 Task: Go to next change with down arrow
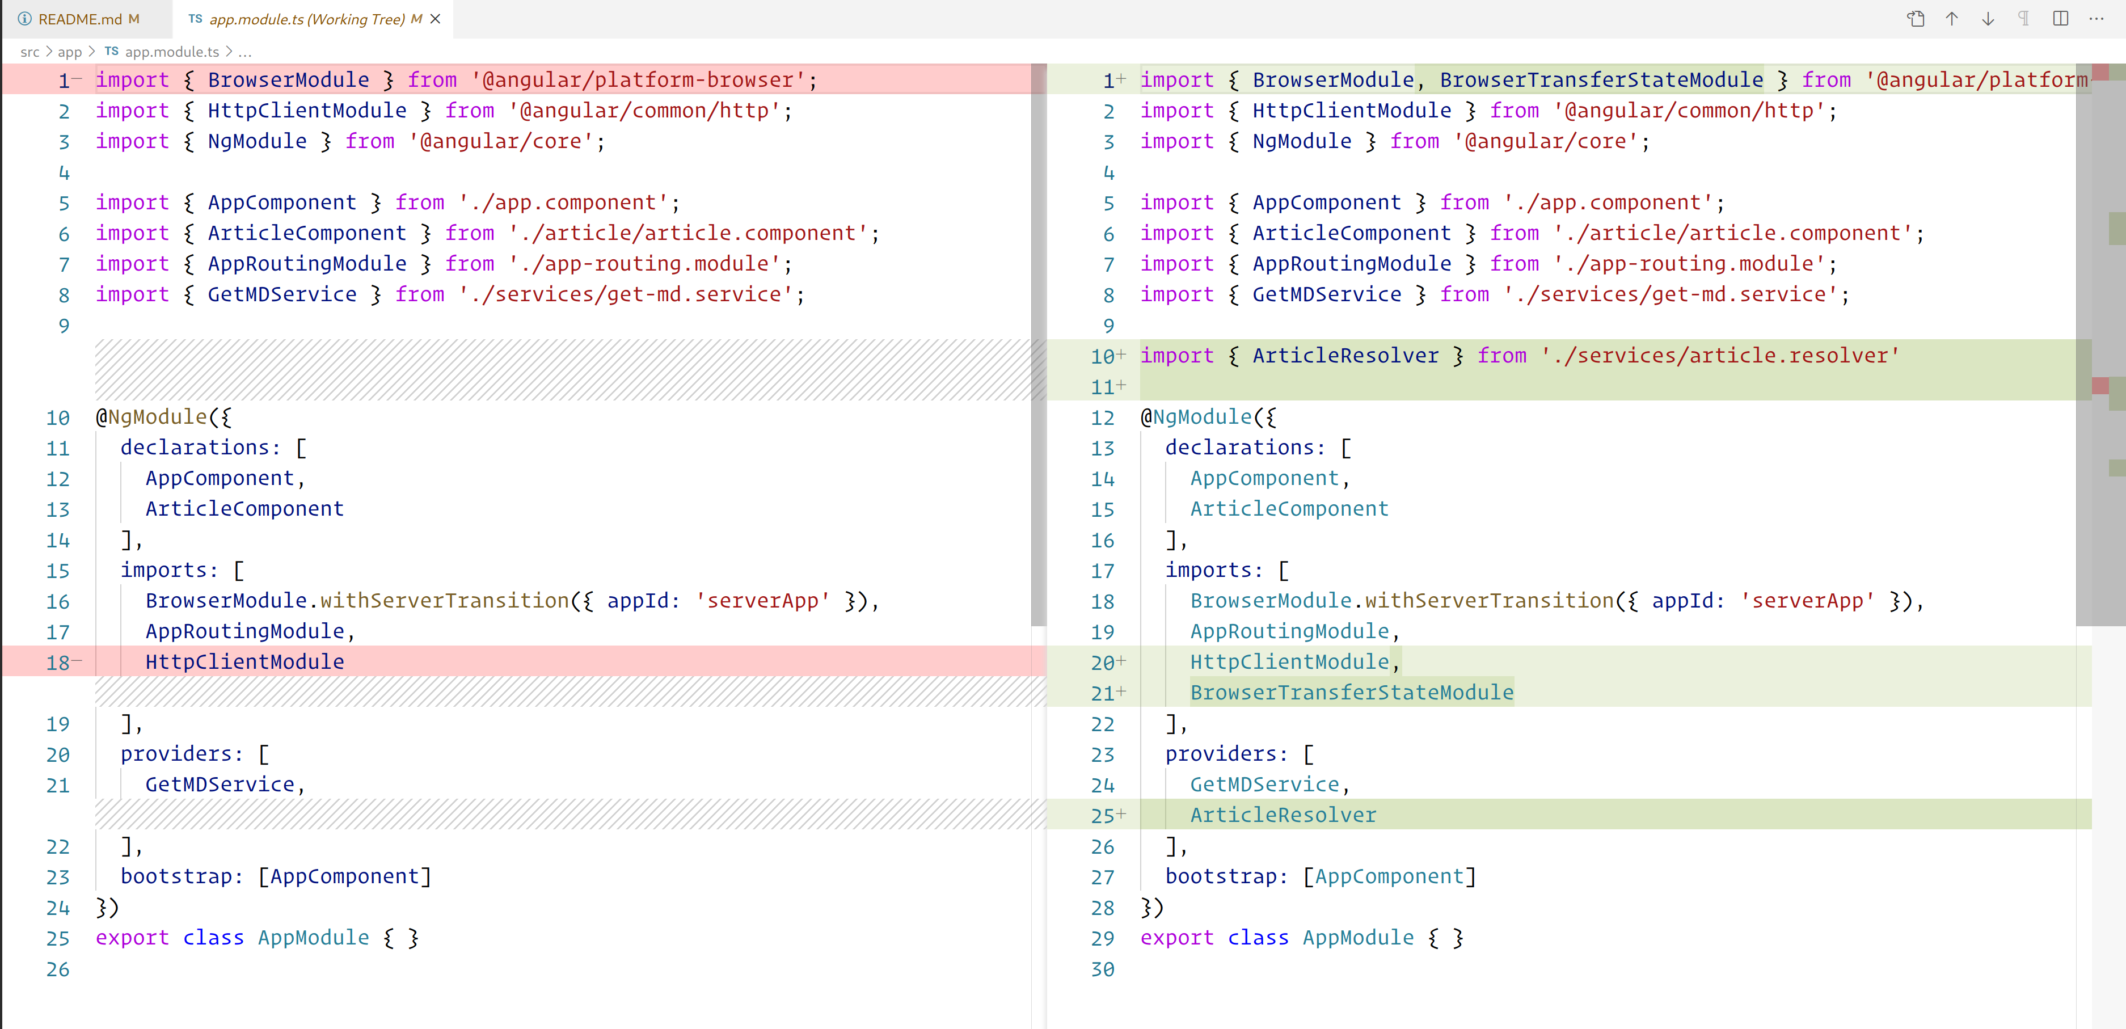(1988, 18)
